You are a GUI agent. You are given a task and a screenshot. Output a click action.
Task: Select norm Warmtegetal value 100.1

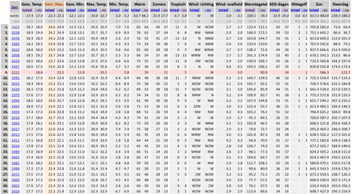point(251,16)
